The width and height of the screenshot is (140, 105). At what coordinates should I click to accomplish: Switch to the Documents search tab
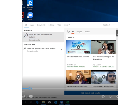[41, 25]
